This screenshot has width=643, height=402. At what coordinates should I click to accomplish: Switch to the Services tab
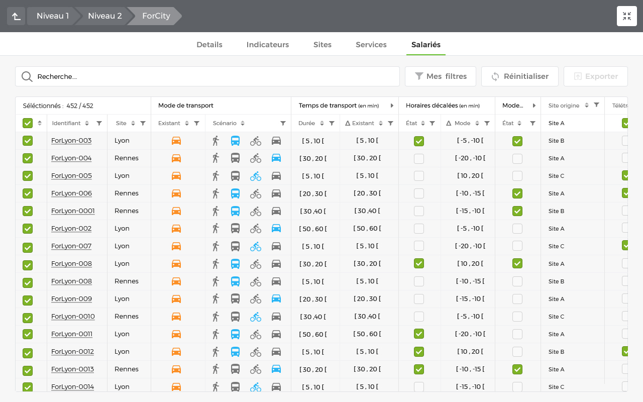(x=371, y=45)
